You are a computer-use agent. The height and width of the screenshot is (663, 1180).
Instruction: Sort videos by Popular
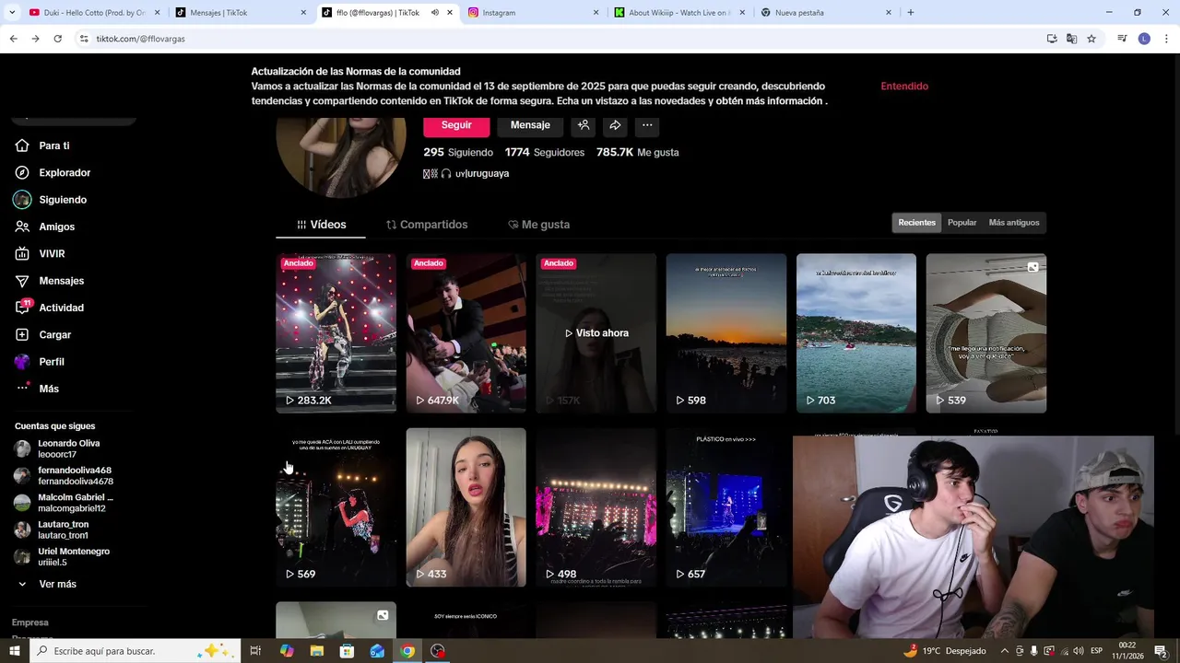coord(962,223)
